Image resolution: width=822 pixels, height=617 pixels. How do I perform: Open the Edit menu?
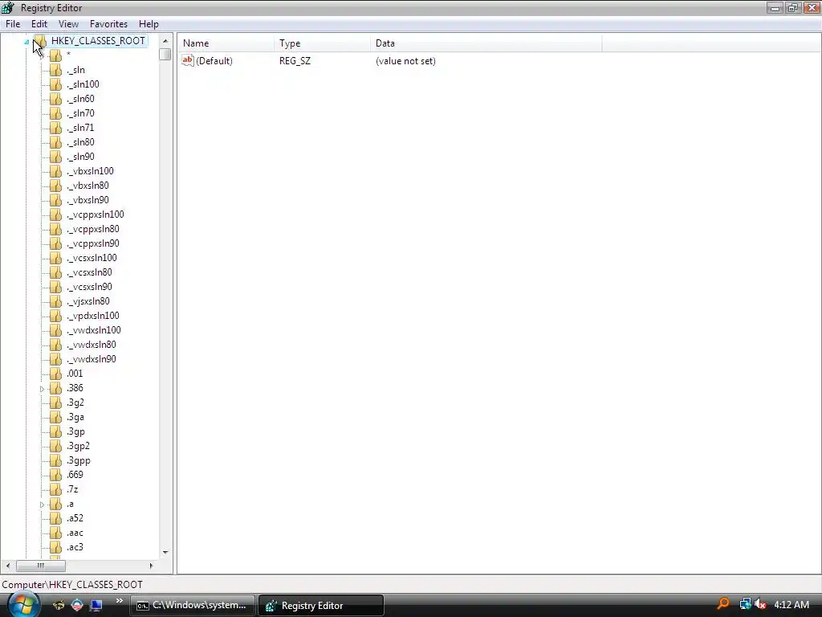(39, 24)
